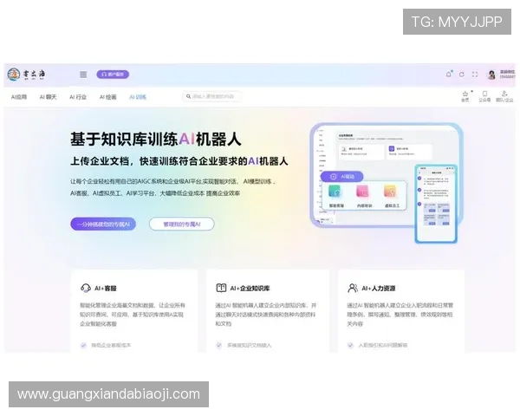Click the AI+企业知识库 book icon
Viewport: 520px width, 416px height.
pyautogui.click(x=221, y=288)
